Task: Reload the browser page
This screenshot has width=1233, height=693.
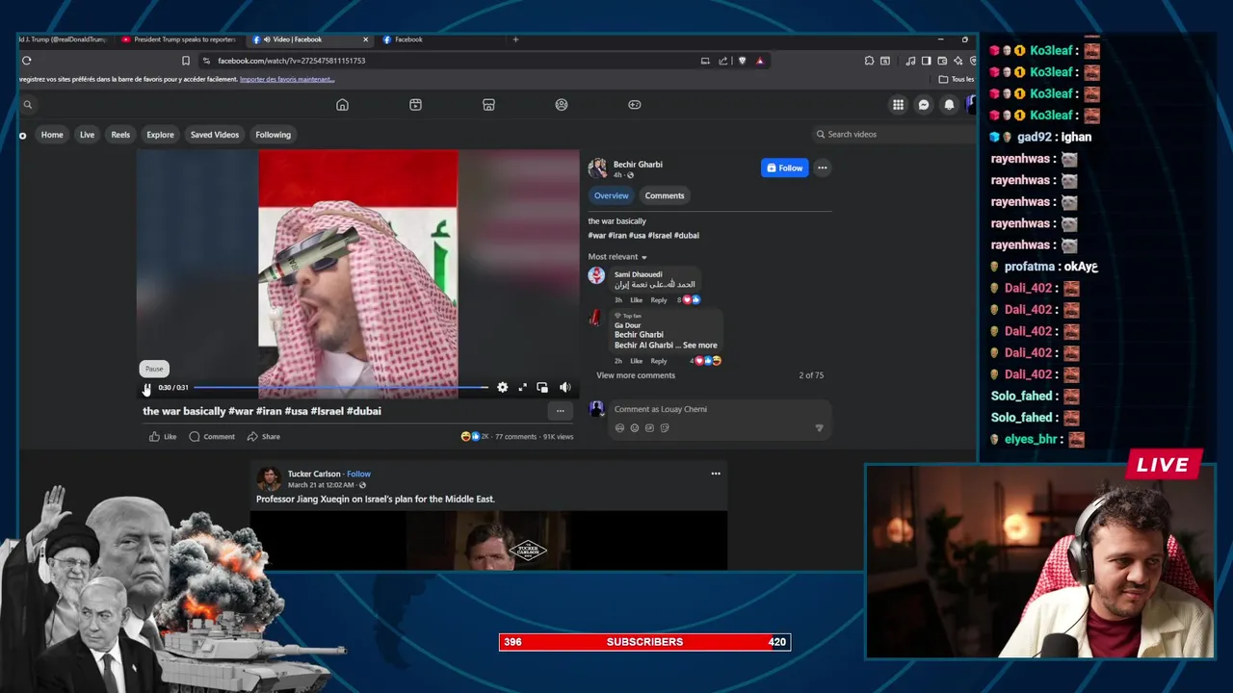Action: 27,61
